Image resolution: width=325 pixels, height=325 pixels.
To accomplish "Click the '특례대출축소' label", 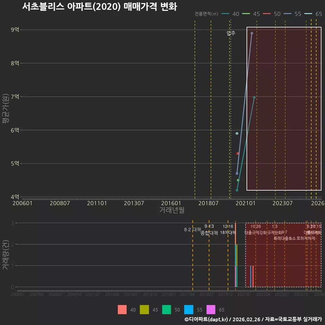I will click(x=285, y=238).
